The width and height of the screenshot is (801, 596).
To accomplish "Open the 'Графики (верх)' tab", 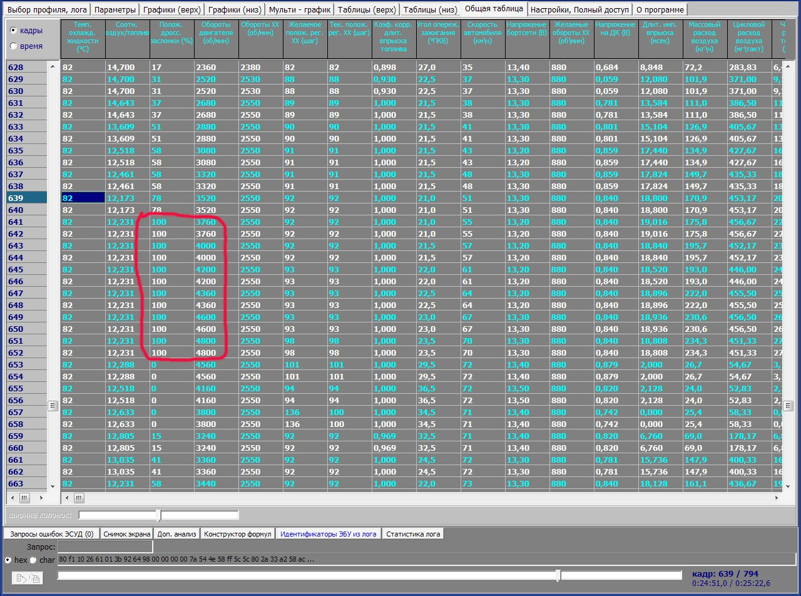I will pos(171,9).
